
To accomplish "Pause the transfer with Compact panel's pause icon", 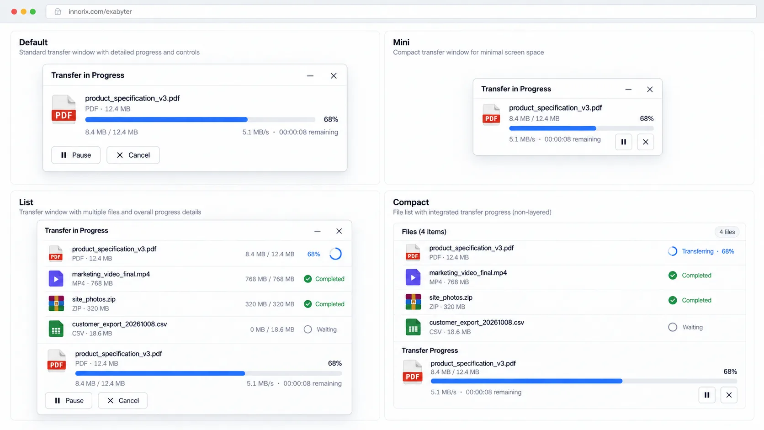I will pos(707,395).
